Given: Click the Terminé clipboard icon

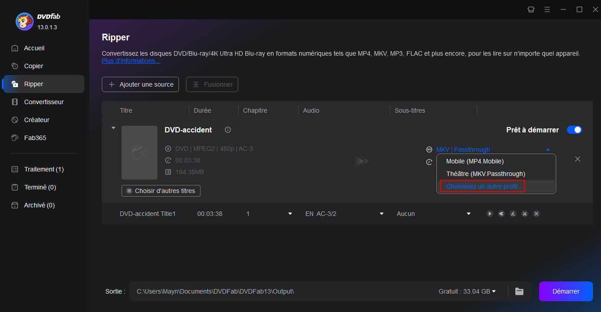Looking at the screenshot, I should click(x=15, y=187).
